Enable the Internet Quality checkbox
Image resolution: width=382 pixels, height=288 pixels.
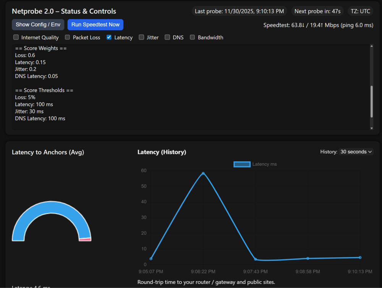click(16, 37)
